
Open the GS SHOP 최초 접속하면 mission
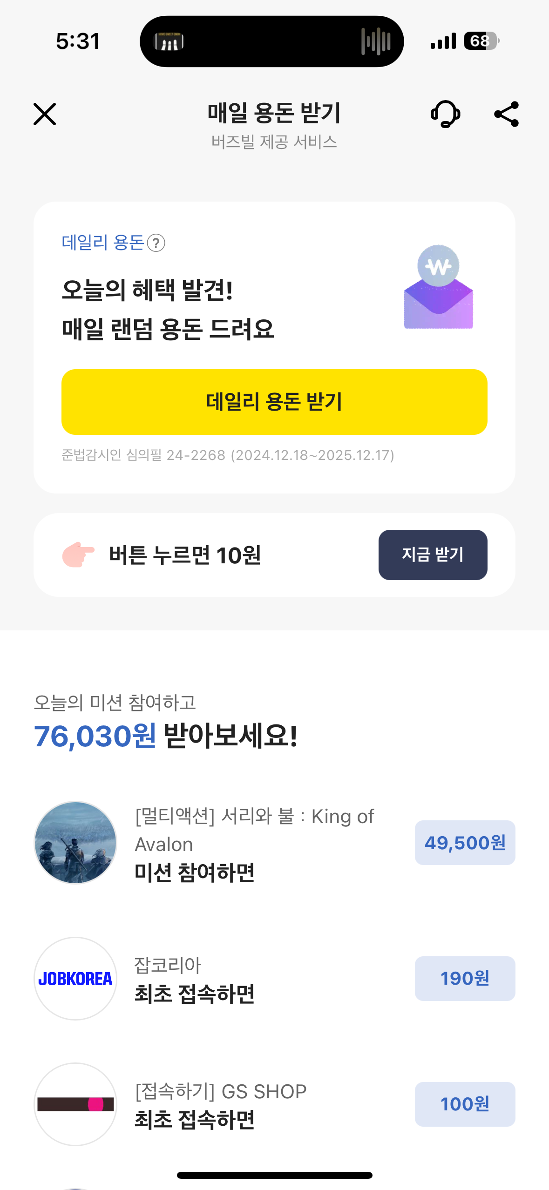(x=221, y=1105)
